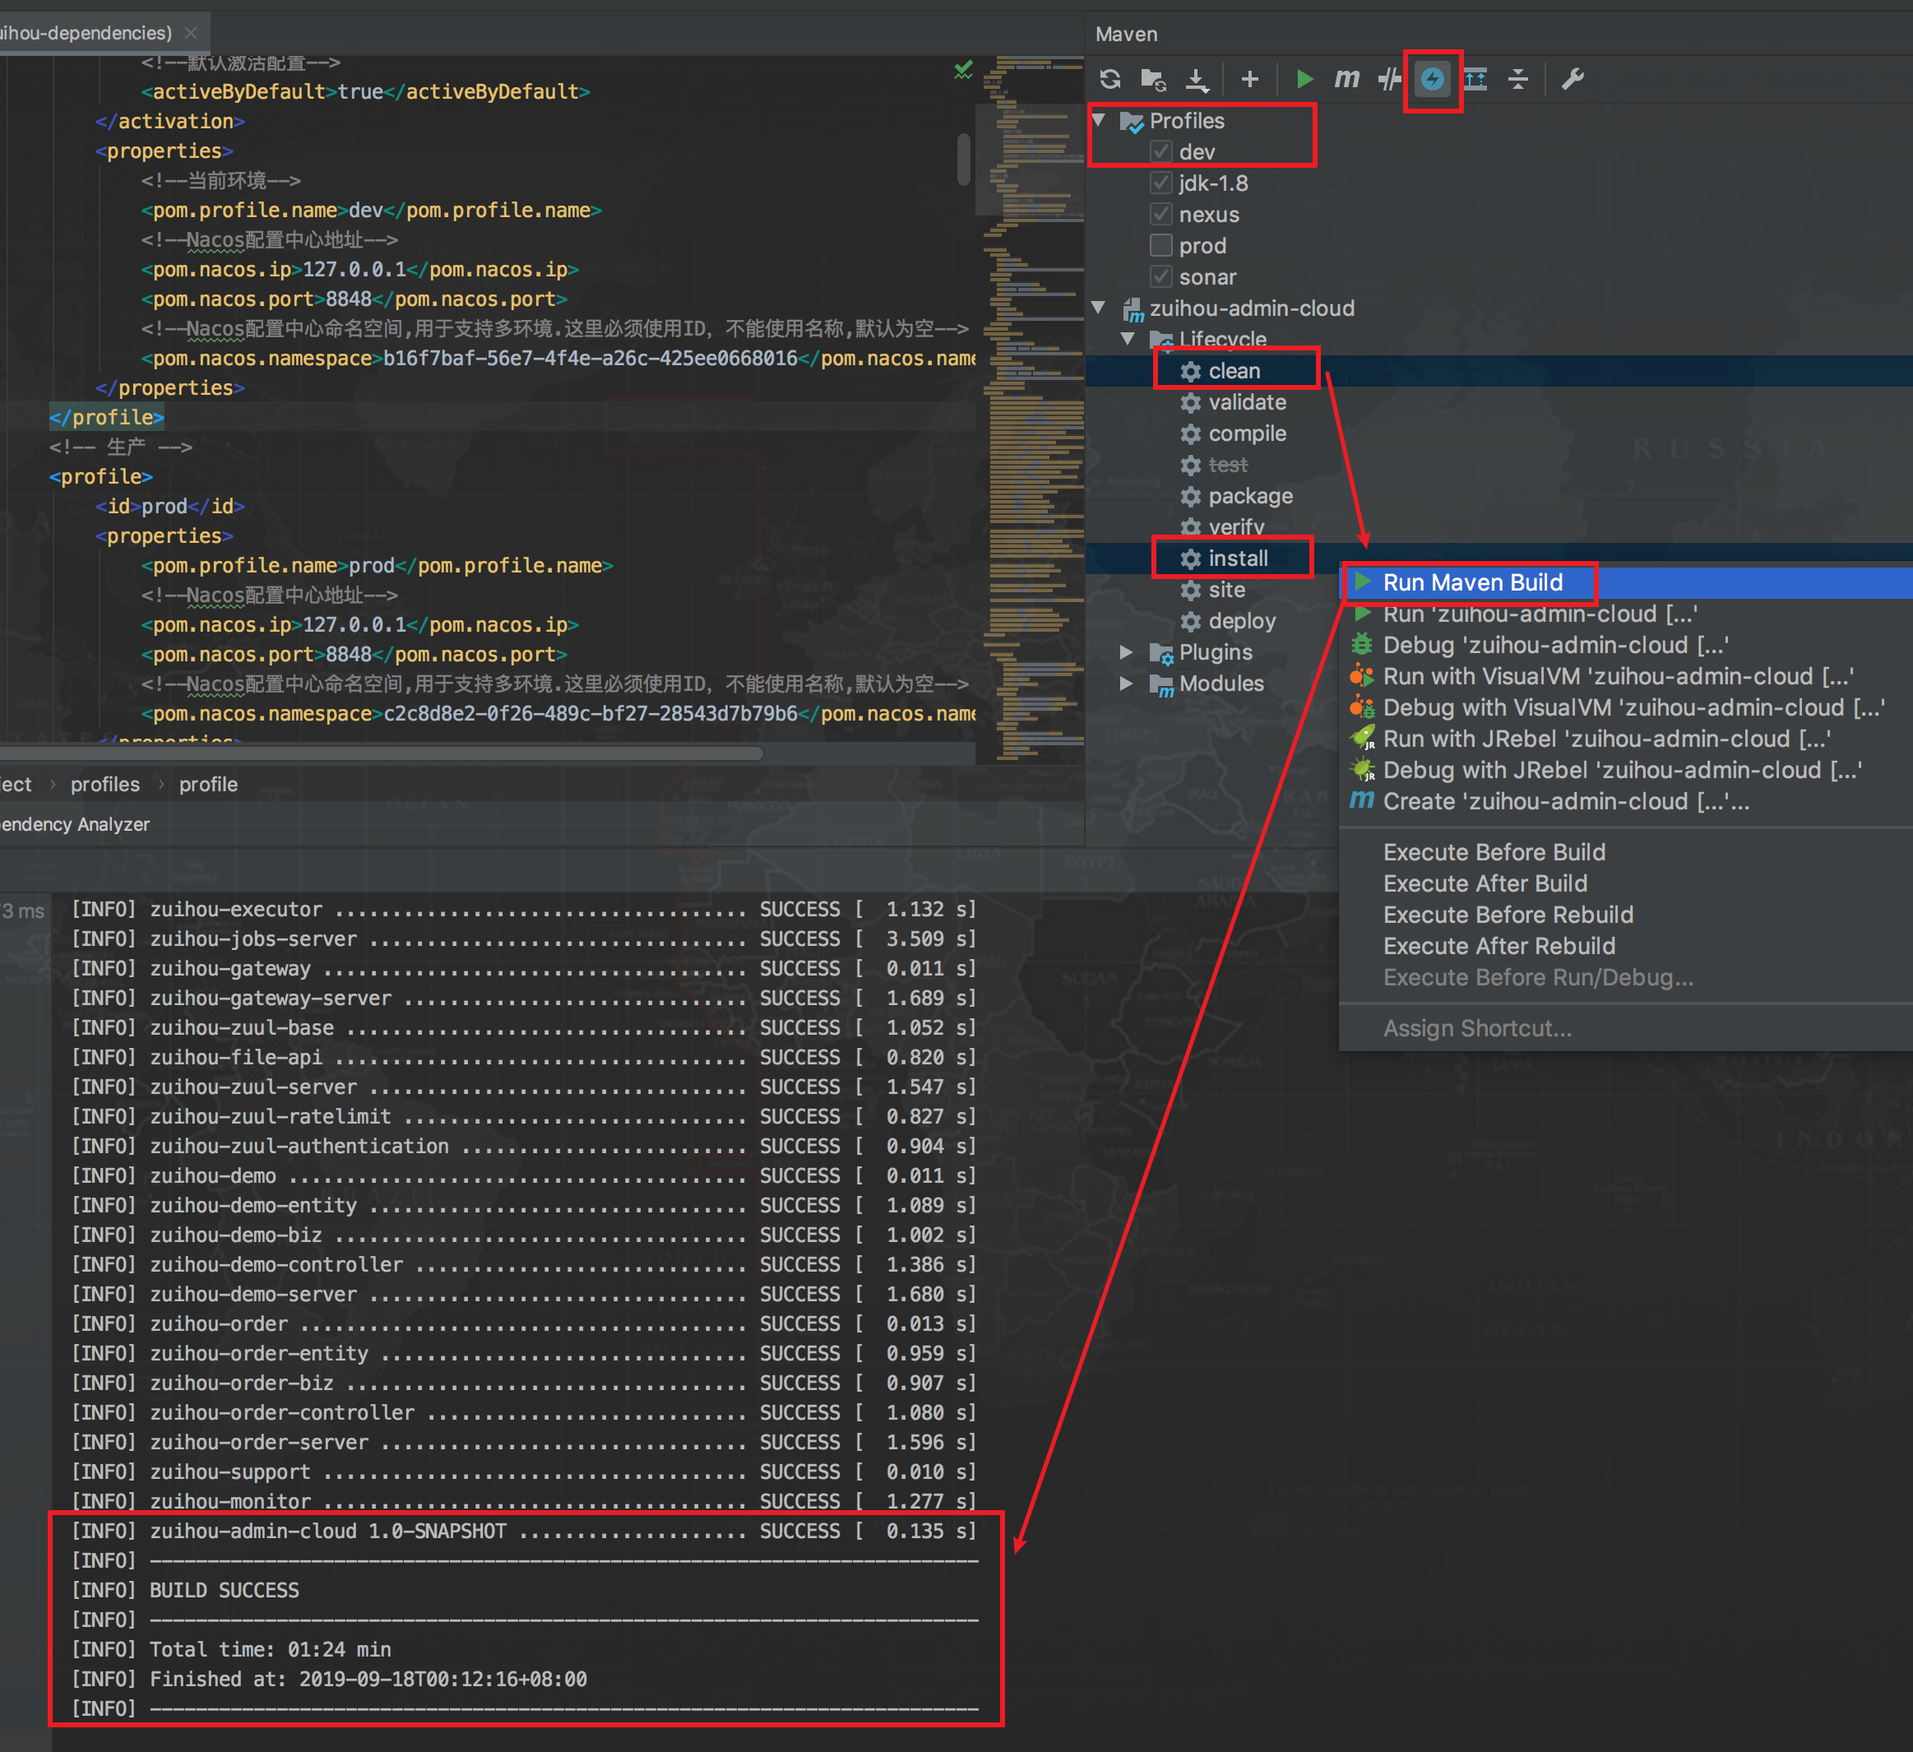Viewport: 1913px width, 1752px height.
Task: Collapse the zuihou-admin-cloud project node
Action: 1099,308
